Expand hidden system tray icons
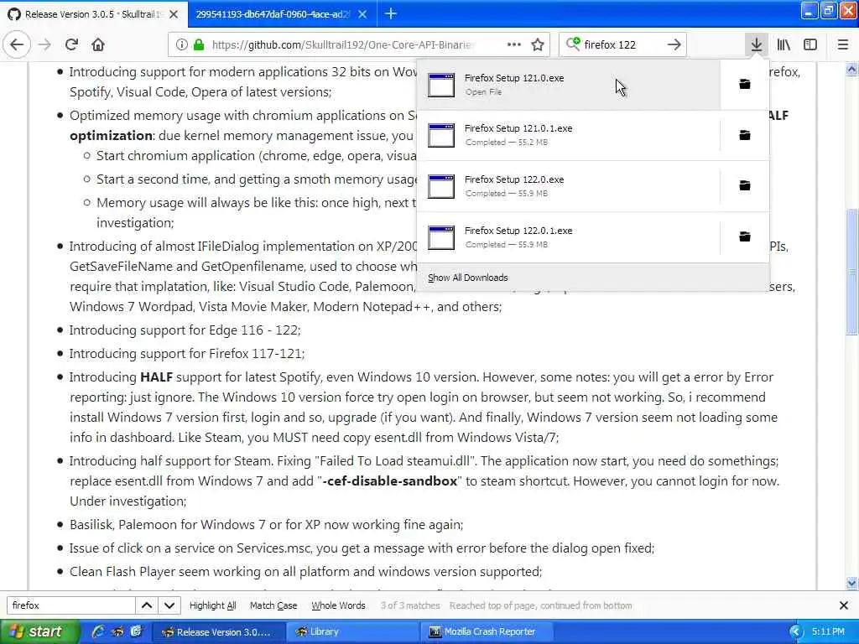The width and height of the screenshot is (859, 644). (796, 632)
